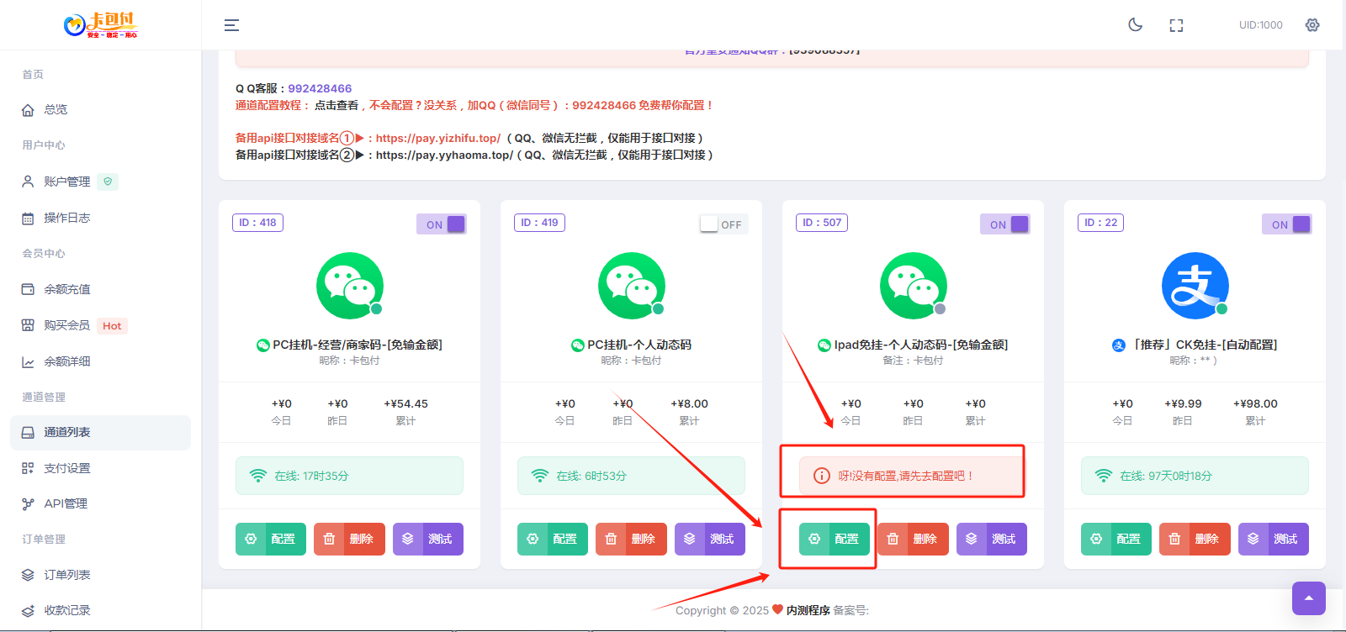Open API管理 in the sidebar
The height and width of the screenshot is (632, 1346).
click(100, 503)
